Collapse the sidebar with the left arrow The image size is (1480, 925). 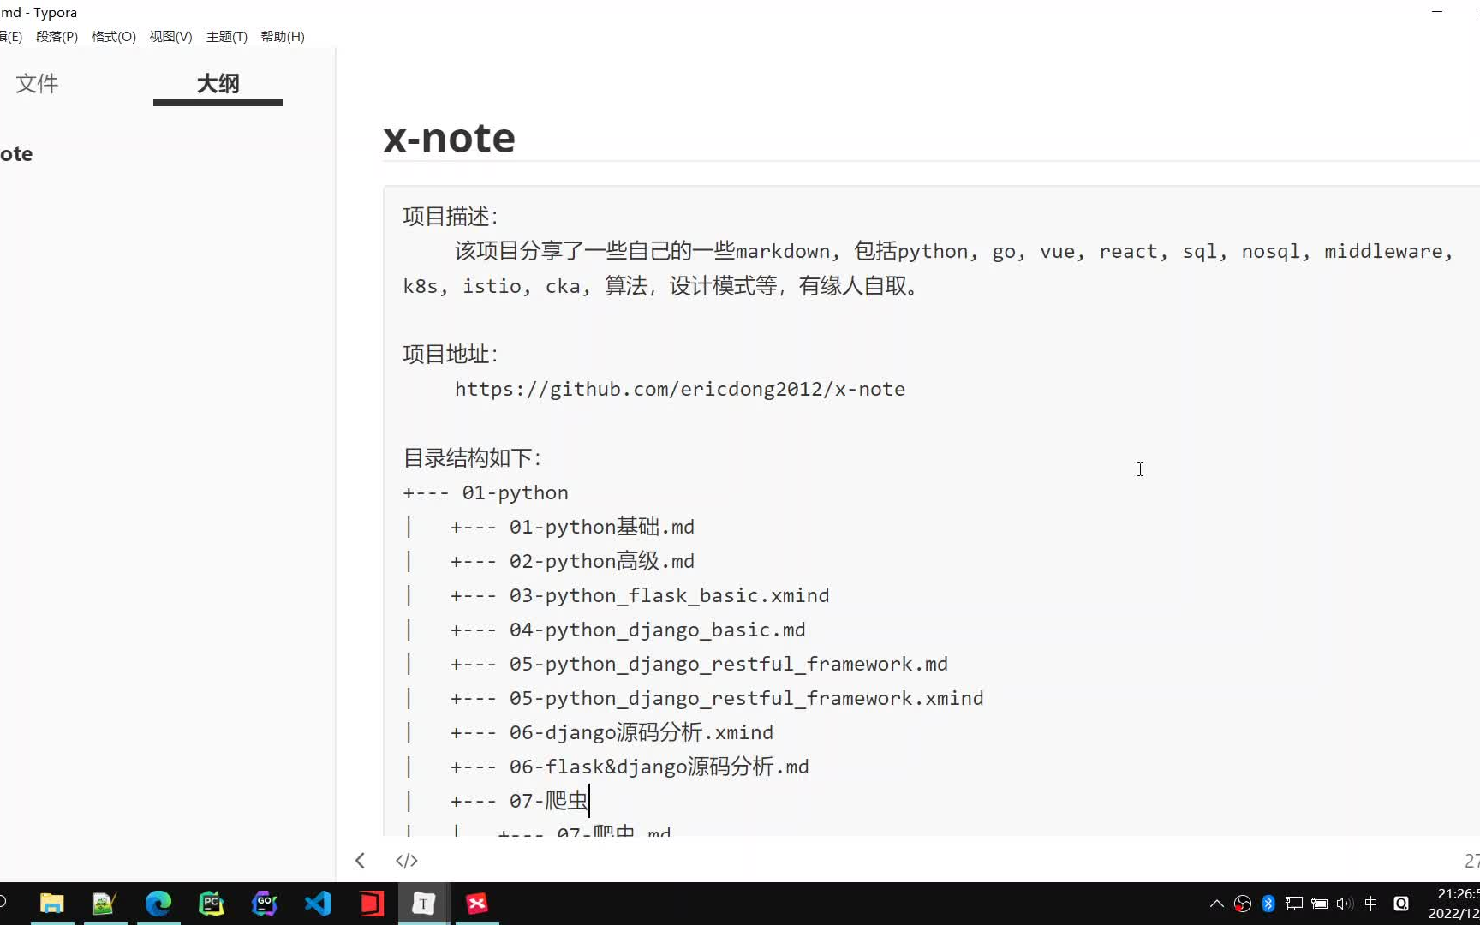click(x=360, y=861)
